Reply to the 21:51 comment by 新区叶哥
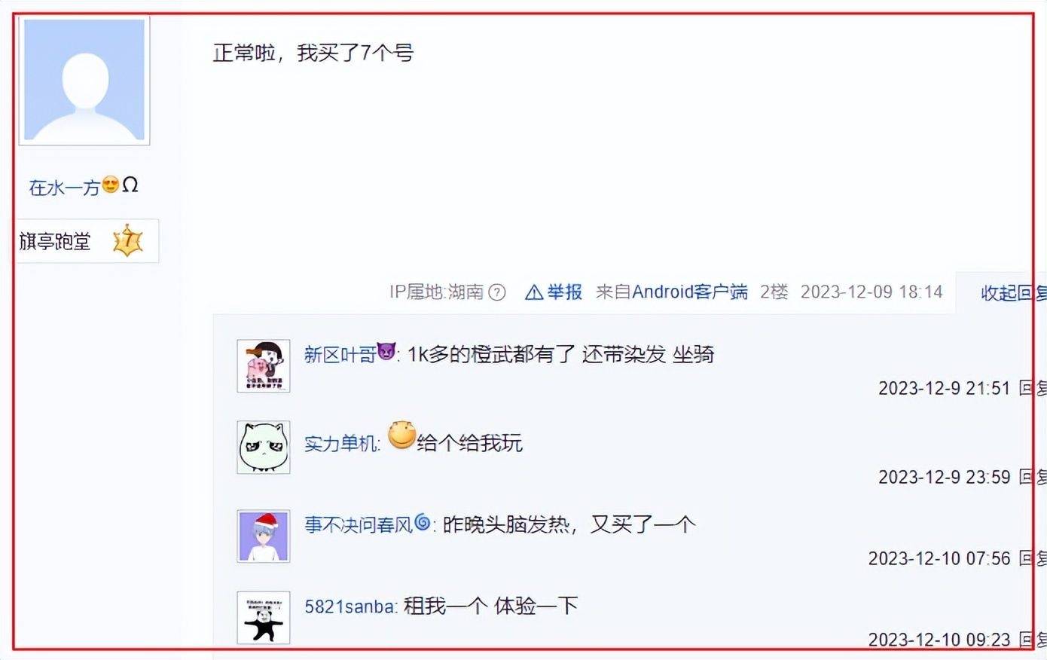The width and height of the screenshot is (1047, 660). (1032, 388)
